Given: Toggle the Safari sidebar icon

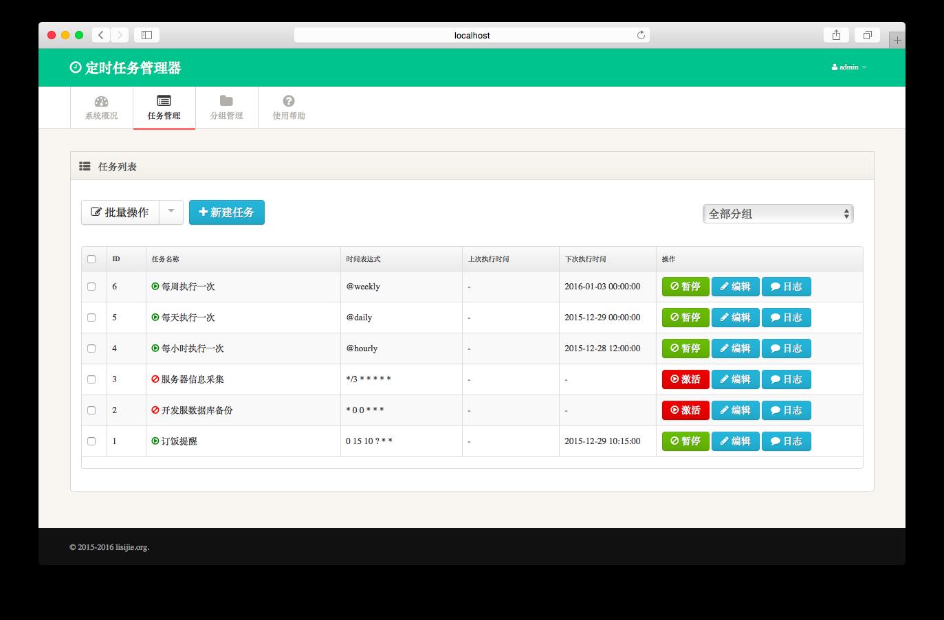Looking at the screenshot, I should [x=146, y=35].
